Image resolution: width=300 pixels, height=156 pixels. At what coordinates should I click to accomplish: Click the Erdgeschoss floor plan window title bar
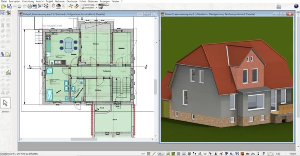click(x=88, y=14)
